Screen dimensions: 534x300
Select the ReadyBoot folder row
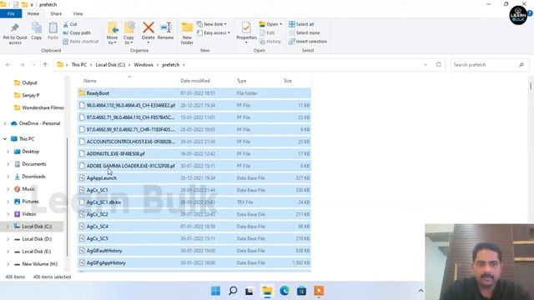(194, 93)
